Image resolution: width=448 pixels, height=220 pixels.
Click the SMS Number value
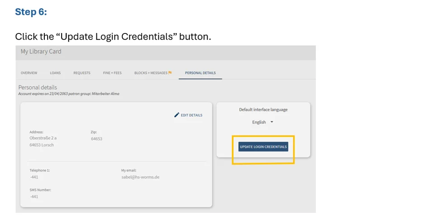tap(34, 197)
